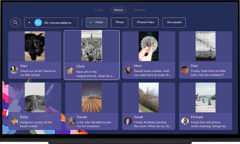Switch to the Chats tab
The image size is (240, 144).
(x=99, y=10)
